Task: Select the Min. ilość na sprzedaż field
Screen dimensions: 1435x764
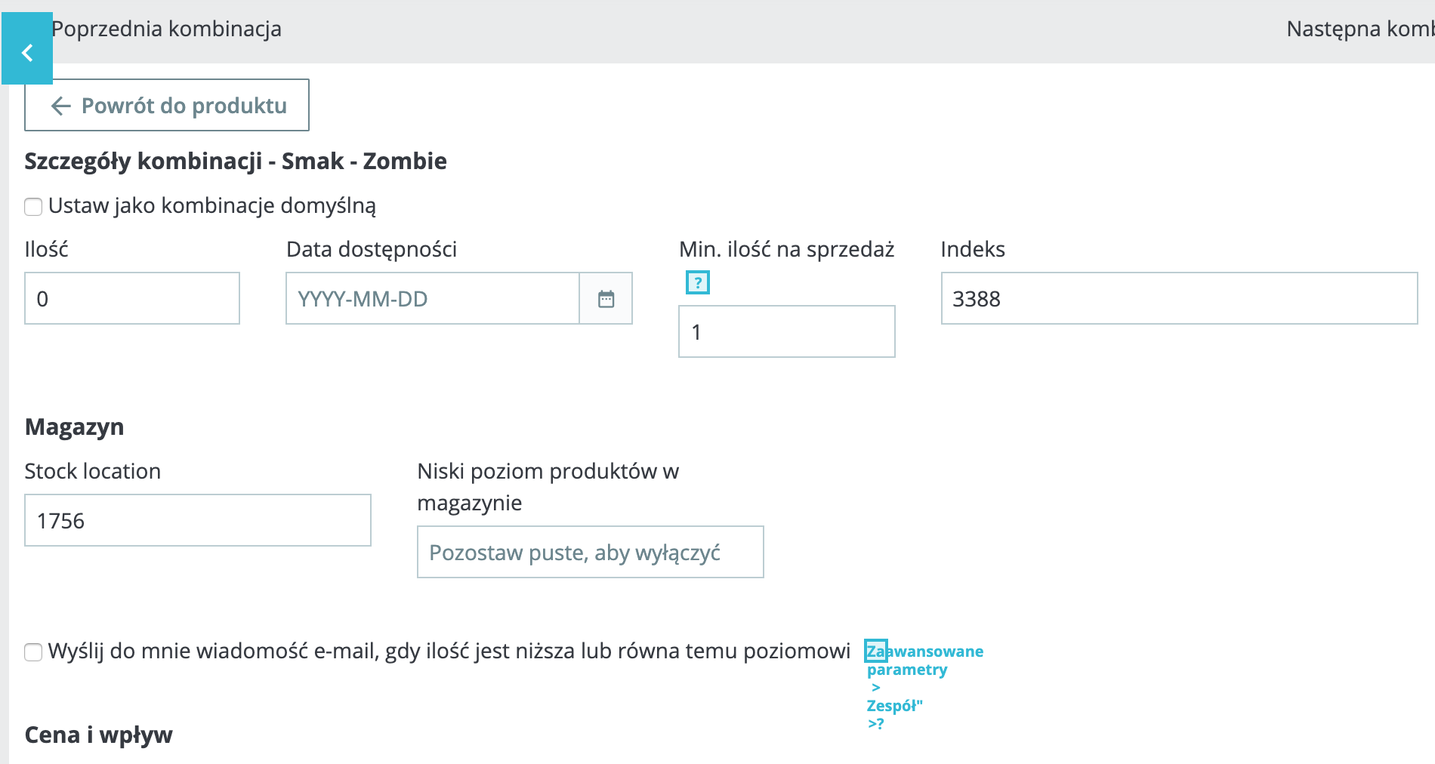Action: click(786, 331)
